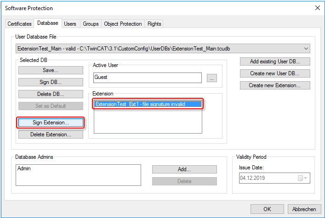The image size is (325, 218).
Task: Click the Active User Guest field
Action: pyautogui.click(x=148, y=78)
